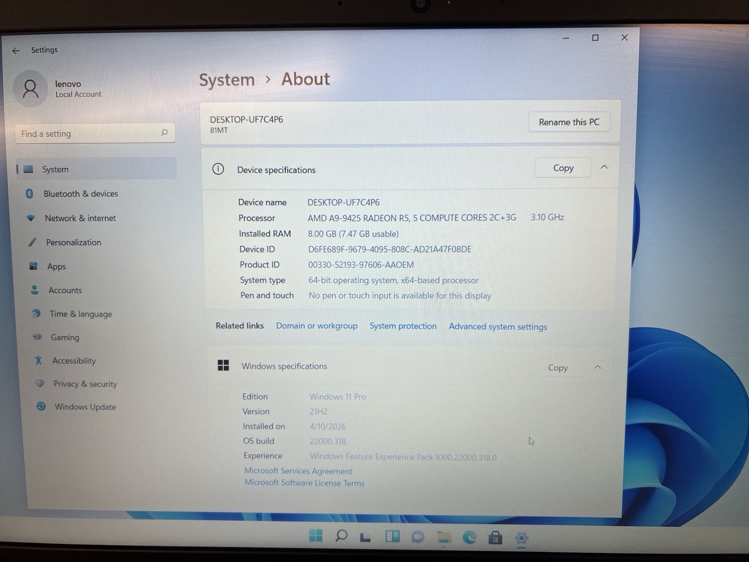Image resolution: width=749 pixels, height=562 pixels.
Task: Copy the Windows specifications
Action: [558, 368]
